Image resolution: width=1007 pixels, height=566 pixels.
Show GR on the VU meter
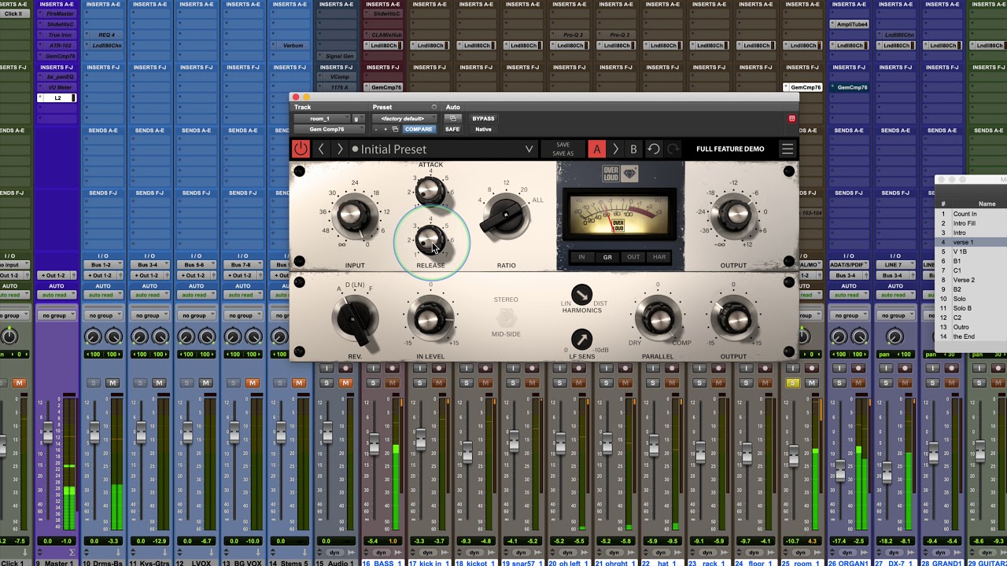click(607, 257)
